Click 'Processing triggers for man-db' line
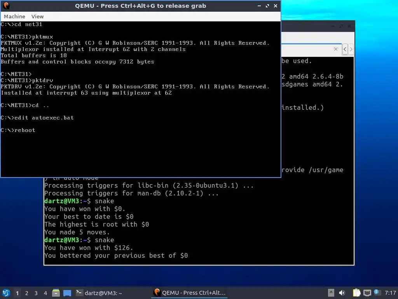Image resolution: width=398 pixels, height=299 pixels. (x=131, y=193)
